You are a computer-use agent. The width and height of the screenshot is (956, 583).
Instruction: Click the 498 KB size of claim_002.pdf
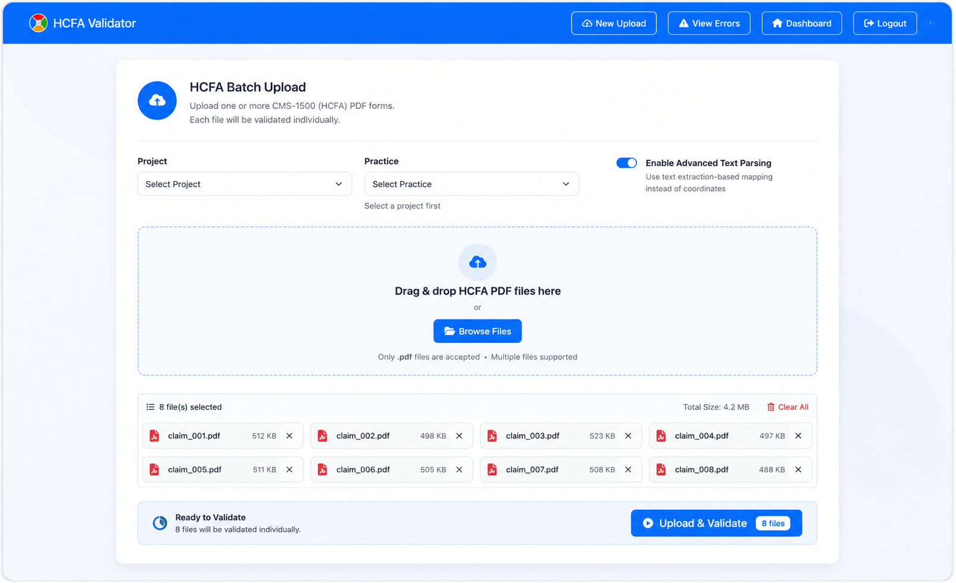click(433, 436)
